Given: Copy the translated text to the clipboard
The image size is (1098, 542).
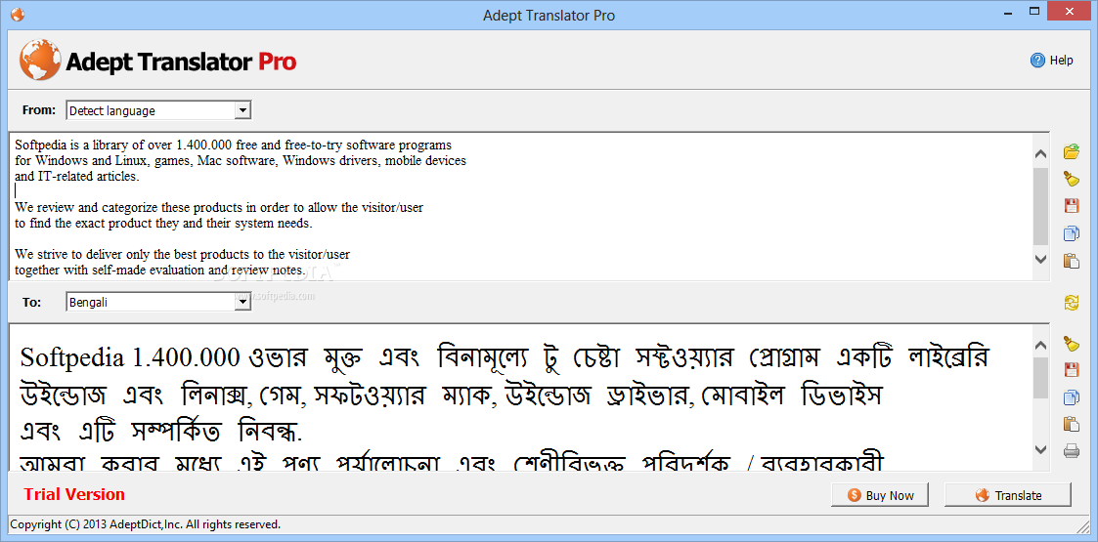Looking at the screenshot, I should point(1072,397).
